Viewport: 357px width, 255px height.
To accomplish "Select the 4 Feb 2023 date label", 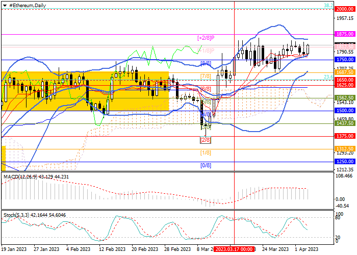I will pos(78,249).
